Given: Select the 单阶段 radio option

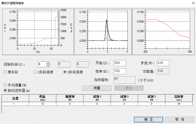Looking at the screenshot, I should tap(6, 72).
